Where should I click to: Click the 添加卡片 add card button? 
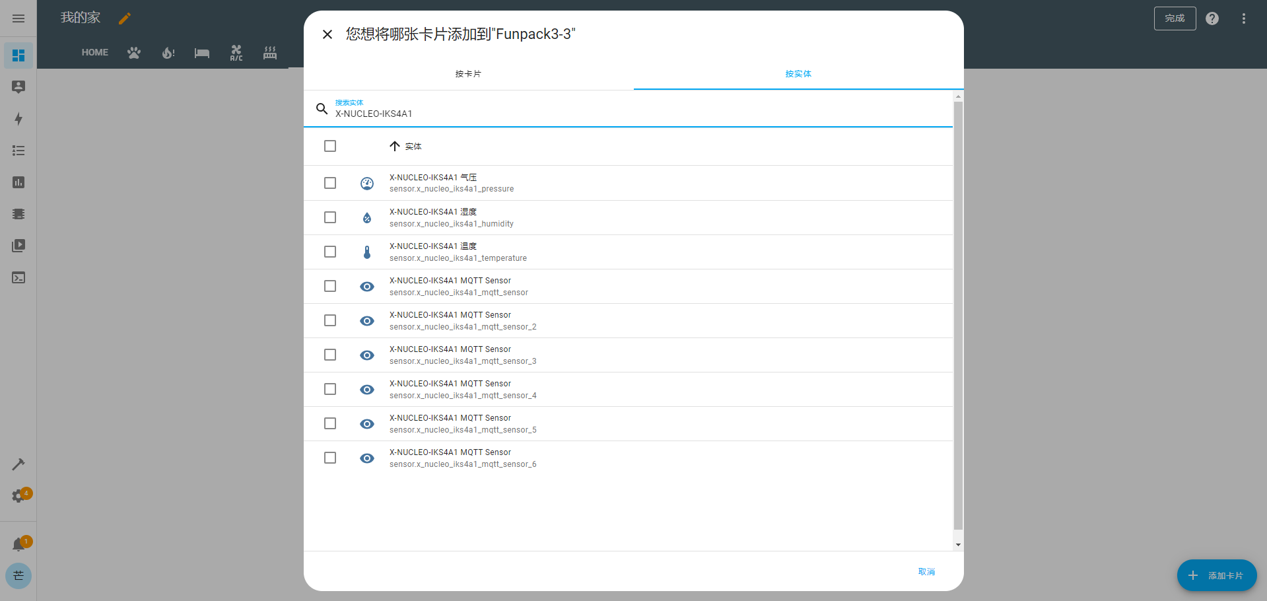click(1217, 576)
